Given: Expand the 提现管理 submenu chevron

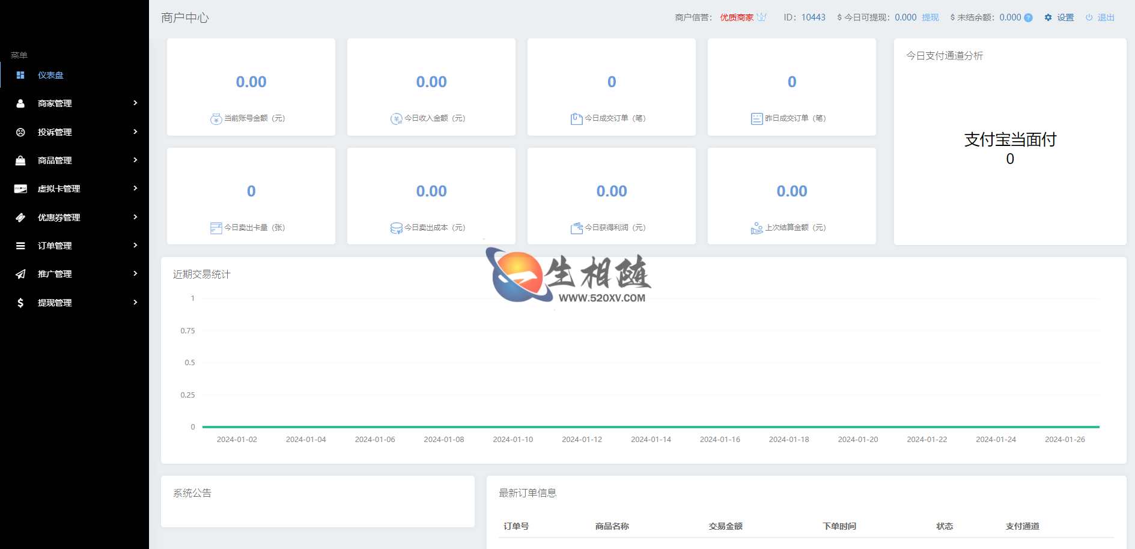Looking at the screenshot, I should pos(135,303).
